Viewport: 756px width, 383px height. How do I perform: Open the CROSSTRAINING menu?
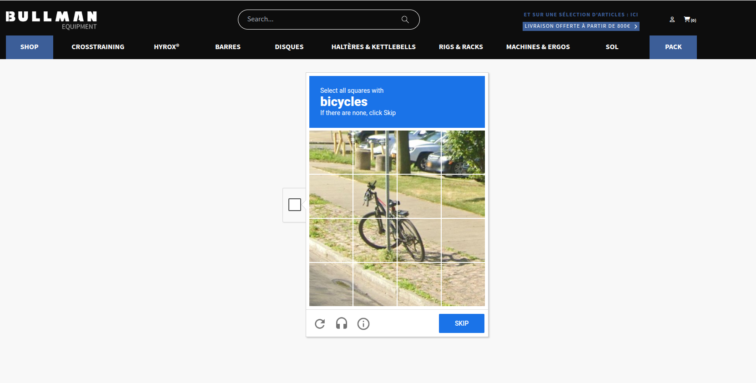click(x=98, y=47)
